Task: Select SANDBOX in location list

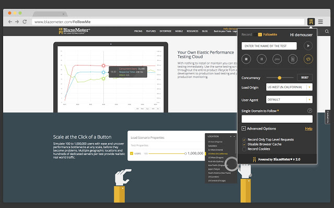Action: [x=212, y=146]
